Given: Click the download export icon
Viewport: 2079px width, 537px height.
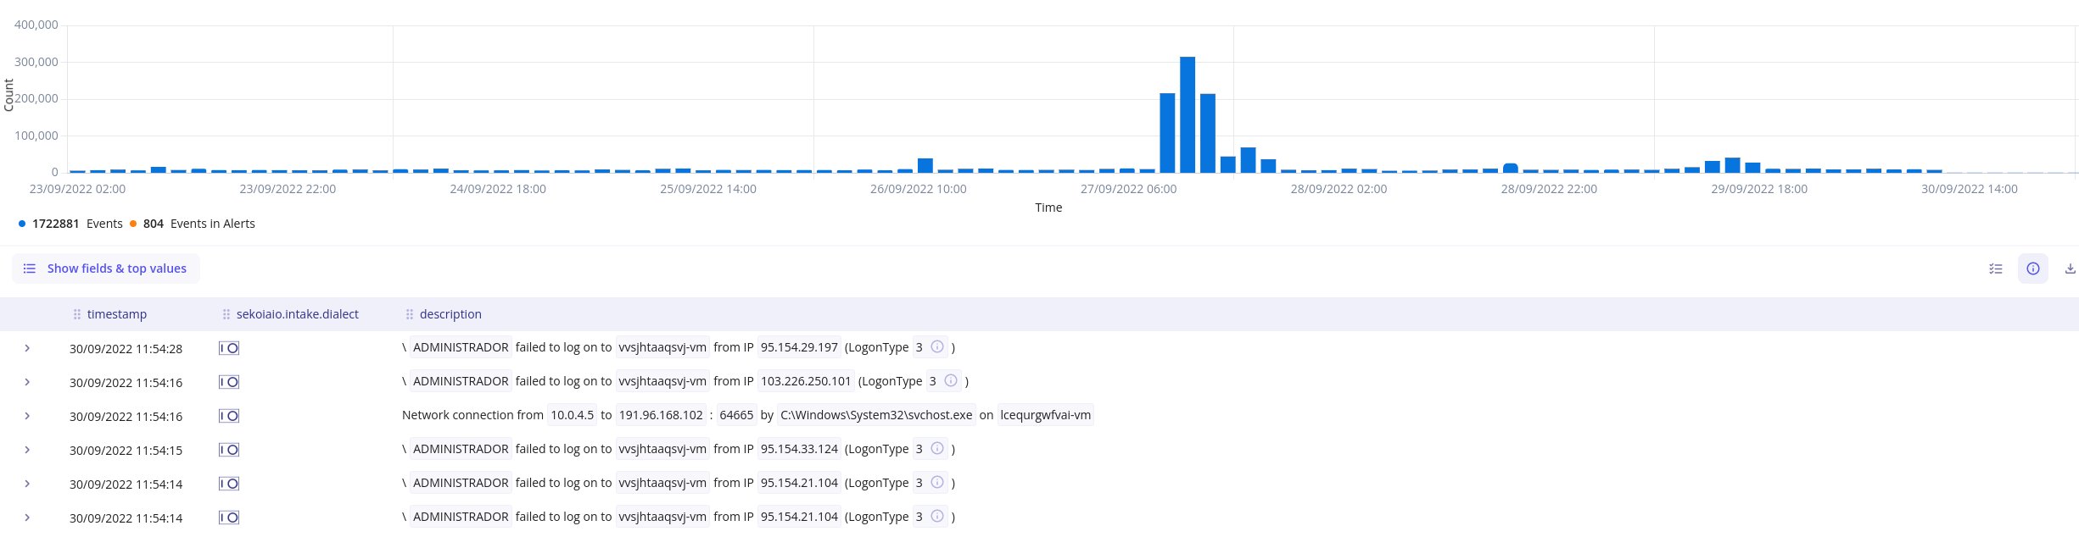Looking at the screenshot, I should coord(2070,268).
